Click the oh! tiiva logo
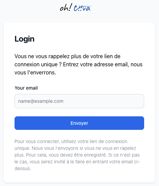Viewport: 159px width, 186px height. pyautogui.click(x=76, y=7)
